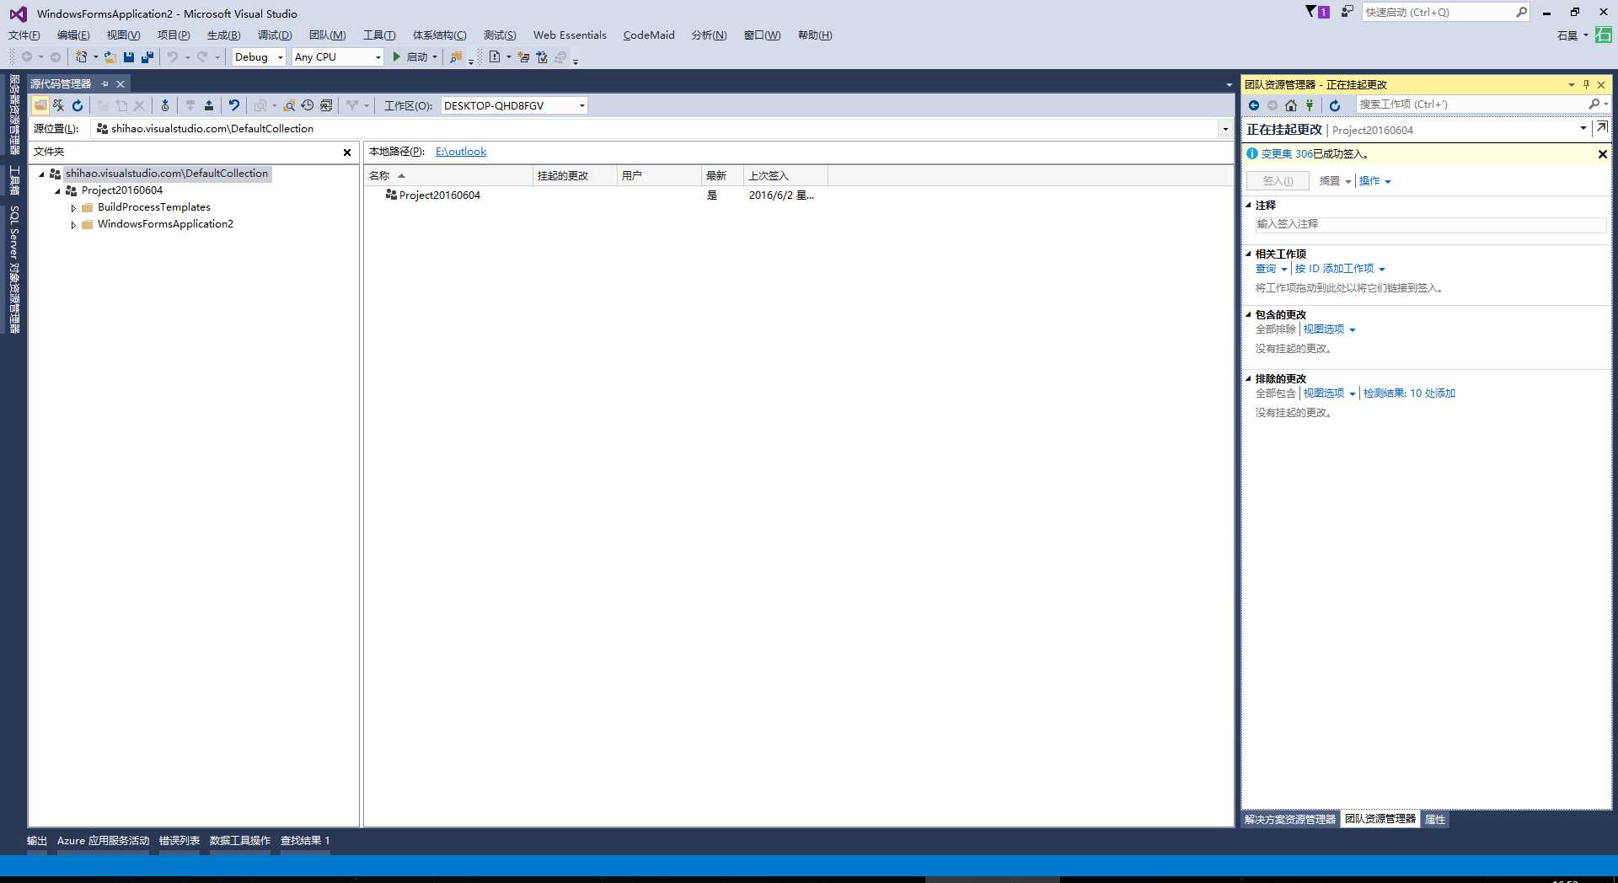The width and height of the screenshot is (1618, 883).
Task: Open the File (文件) menu
Action: pyautogui.click(x=24, y=35)
